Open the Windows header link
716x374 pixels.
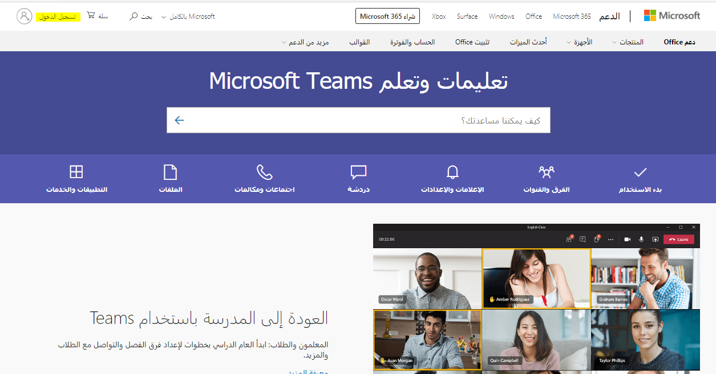[501, 17]
